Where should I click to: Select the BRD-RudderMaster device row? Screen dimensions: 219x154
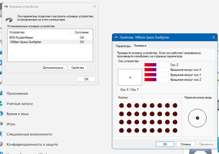click(50, 37)
